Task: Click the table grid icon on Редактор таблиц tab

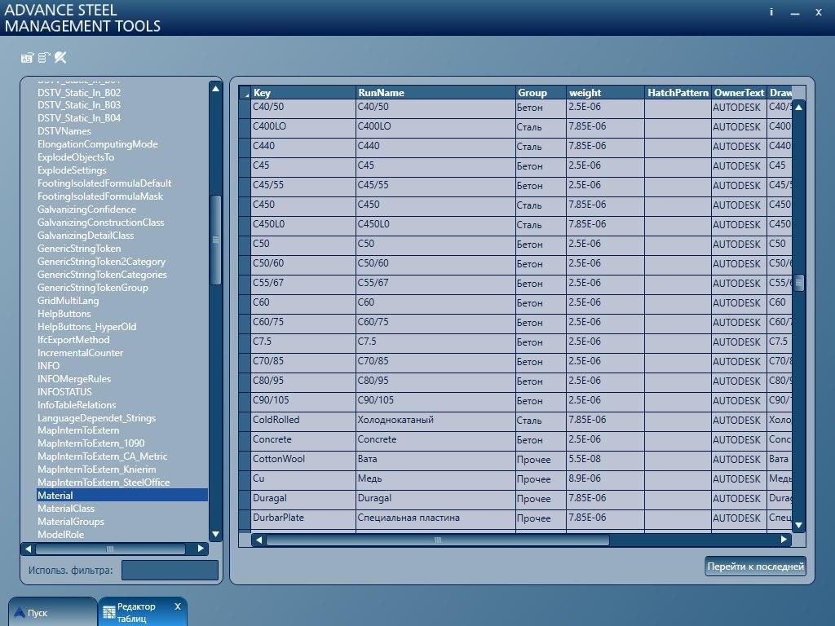Action: pyautogui.click(x=109, y=613)
